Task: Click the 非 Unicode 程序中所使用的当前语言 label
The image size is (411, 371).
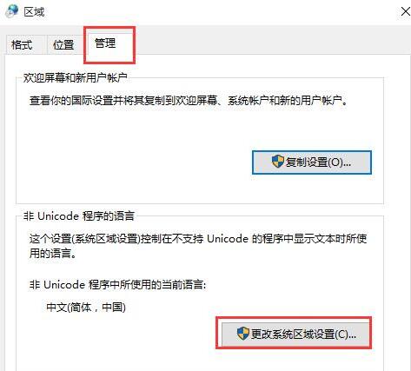Action: click(x=117, y=285)
